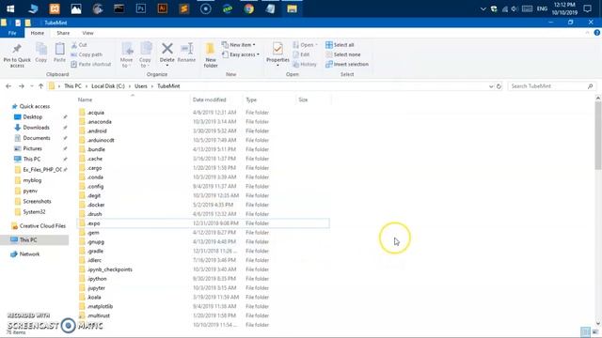
Task: Click the search magnifier icon
Action: coord(590,86)
